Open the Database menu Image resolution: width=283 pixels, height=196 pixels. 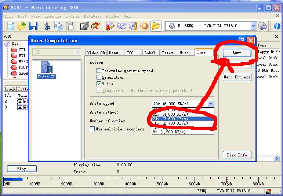[x=92, y=16]
